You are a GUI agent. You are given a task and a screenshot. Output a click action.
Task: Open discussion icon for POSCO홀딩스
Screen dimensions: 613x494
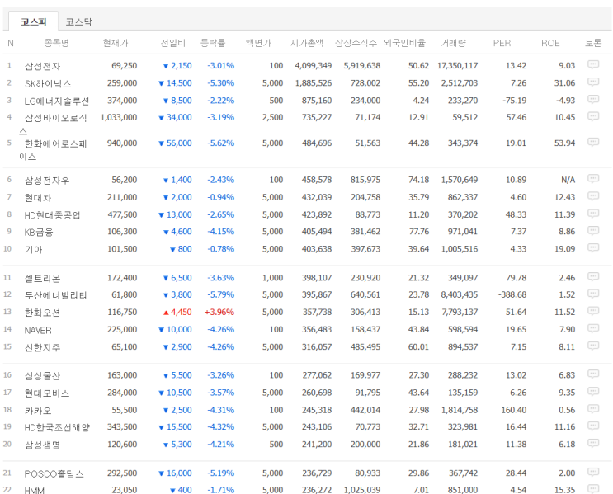pos(593,472)
